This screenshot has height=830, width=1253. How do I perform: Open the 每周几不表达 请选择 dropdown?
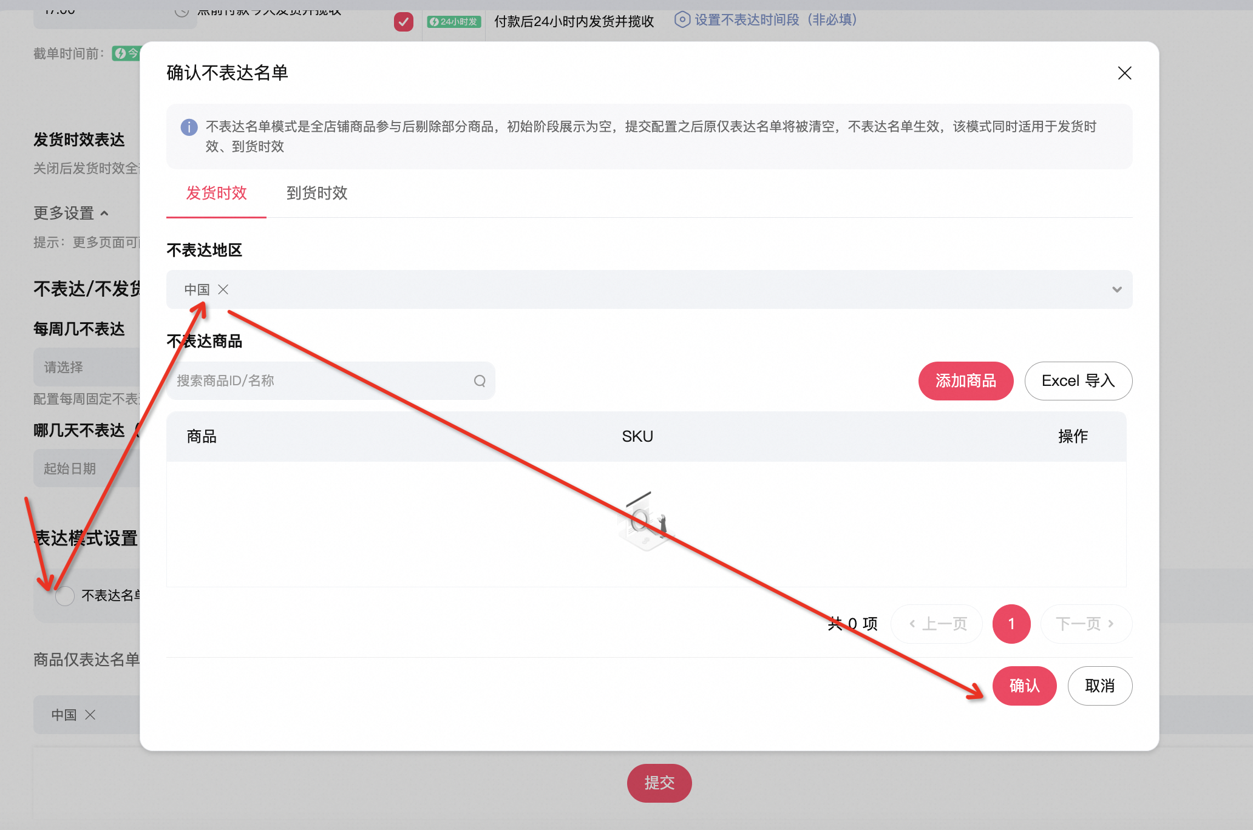pyautogui.click(x=87, y=367)
